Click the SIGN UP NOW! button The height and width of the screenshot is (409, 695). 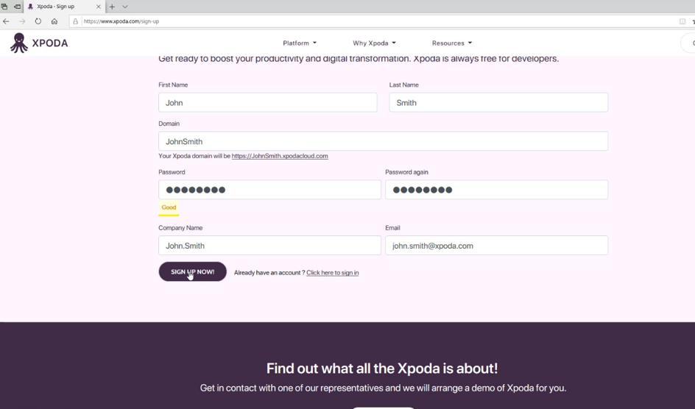pyautogui.click(x=192, y=271)
